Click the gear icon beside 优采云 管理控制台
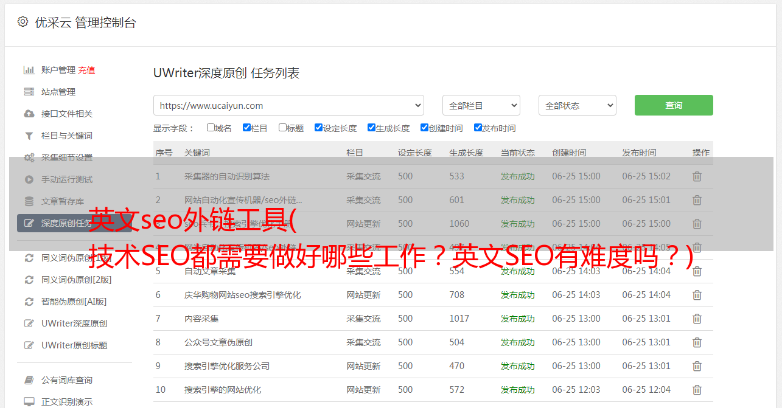This screenshot has width=782, height=408. click(x=23, y=22)
